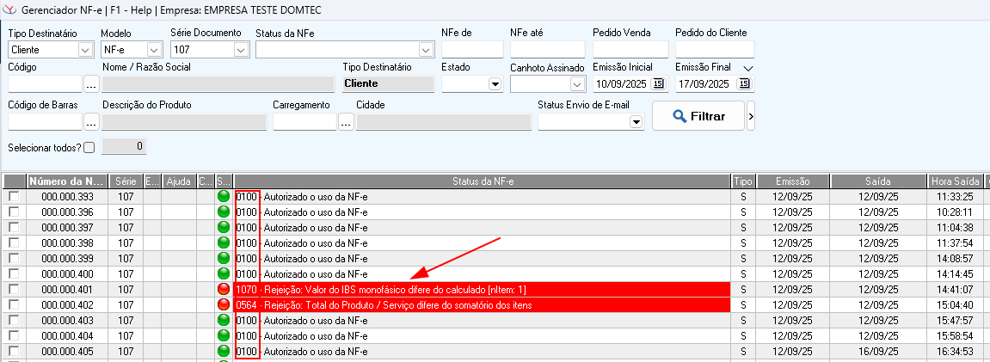Click the Filtrar button

tap(698, 116)
